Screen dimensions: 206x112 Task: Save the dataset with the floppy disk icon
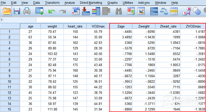click(x=17, y=11)
